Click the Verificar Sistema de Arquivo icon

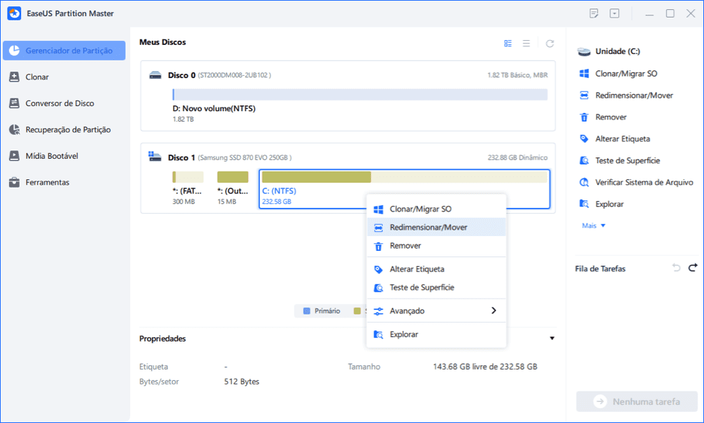point(584,183)
